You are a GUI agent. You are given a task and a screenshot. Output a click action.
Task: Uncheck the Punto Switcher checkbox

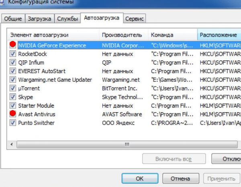[12, 123]
